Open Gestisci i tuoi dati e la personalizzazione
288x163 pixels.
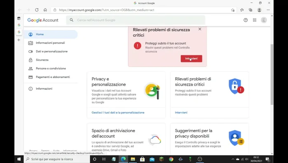click(x=118, y=112)
